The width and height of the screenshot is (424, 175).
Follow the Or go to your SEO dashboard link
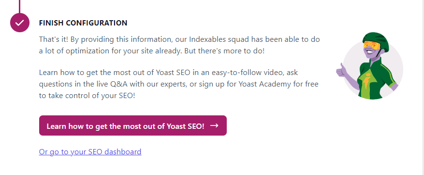[x=90, y=152]
